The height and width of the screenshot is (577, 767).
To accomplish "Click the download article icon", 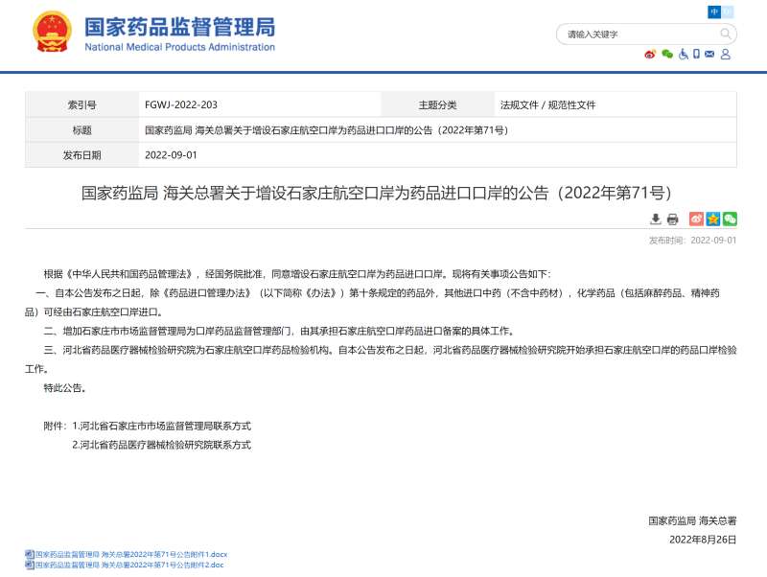I will point(656,219).
